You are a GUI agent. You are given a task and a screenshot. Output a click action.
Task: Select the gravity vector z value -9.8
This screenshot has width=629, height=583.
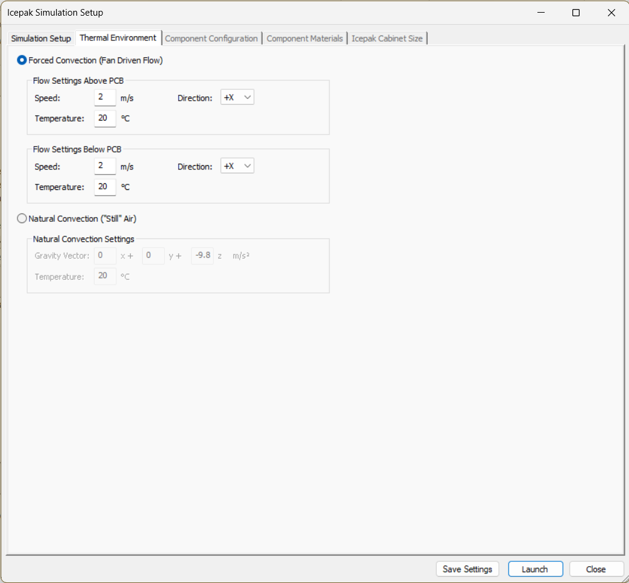point(202,256)
